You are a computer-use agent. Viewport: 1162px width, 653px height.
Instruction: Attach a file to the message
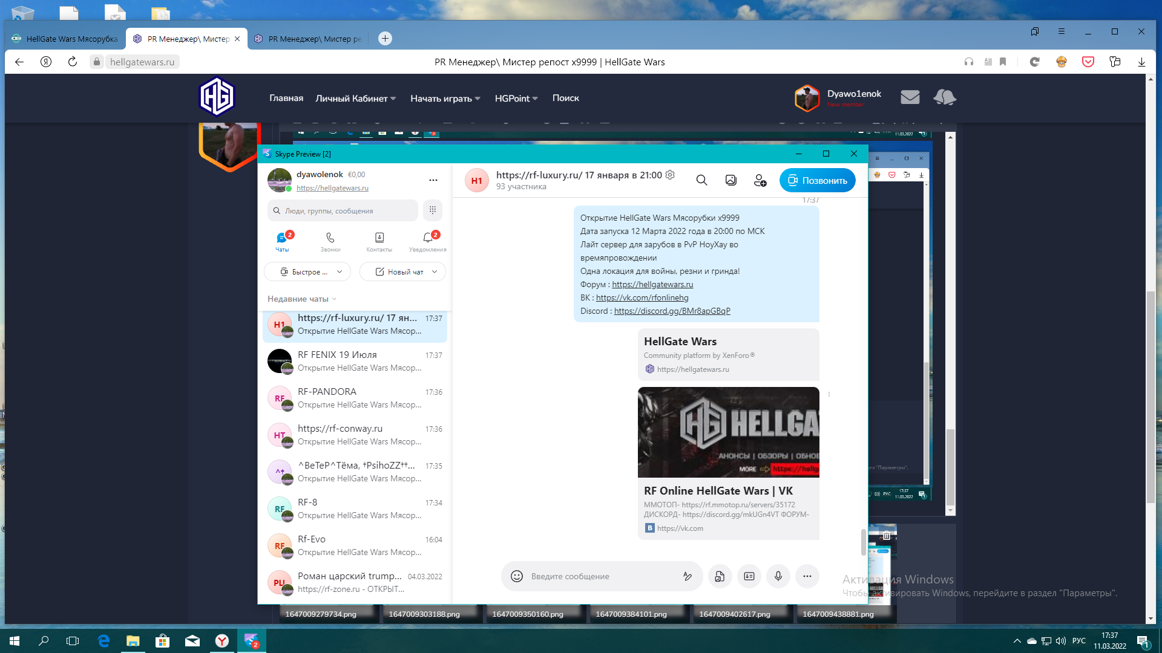tap(720, 576)
